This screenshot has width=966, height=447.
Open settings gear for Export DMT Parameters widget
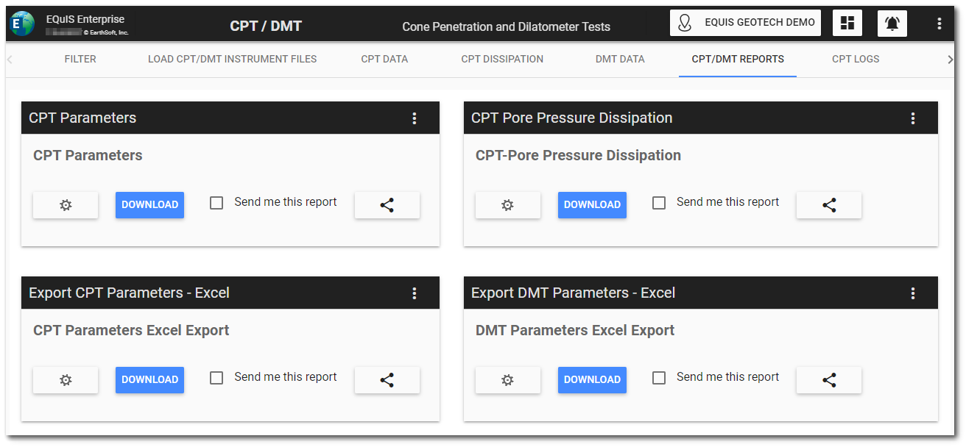tap(507, 380)
